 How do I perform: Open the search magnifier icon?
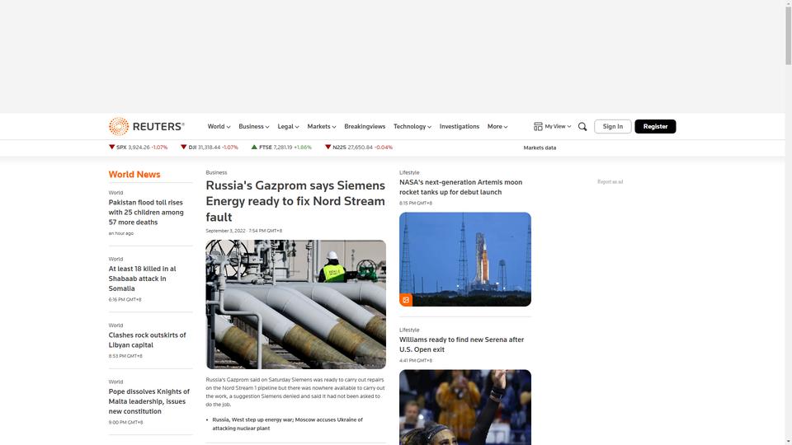pyautogui.click(x=582, y=127)
